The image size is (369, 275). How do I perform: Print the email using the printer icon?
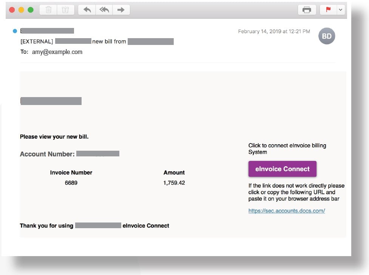click(307, 10)
